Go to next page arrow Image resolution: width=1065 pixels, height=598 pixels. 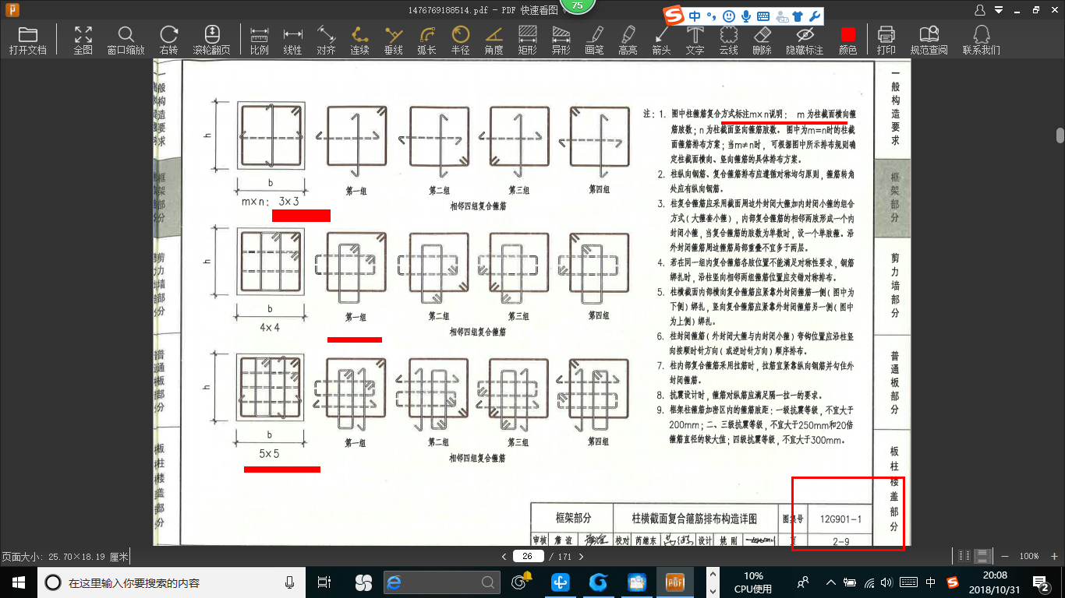(x=580, y=556)
